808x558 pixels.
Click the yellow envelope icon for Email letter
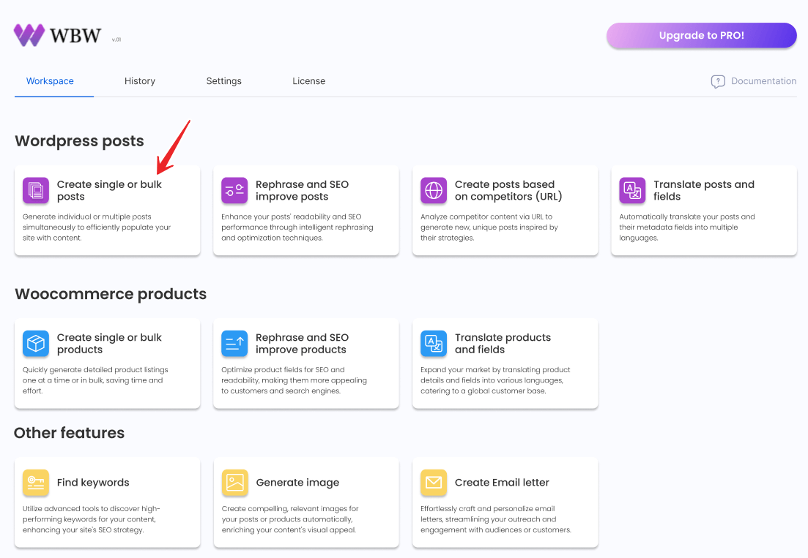(434, 483)
